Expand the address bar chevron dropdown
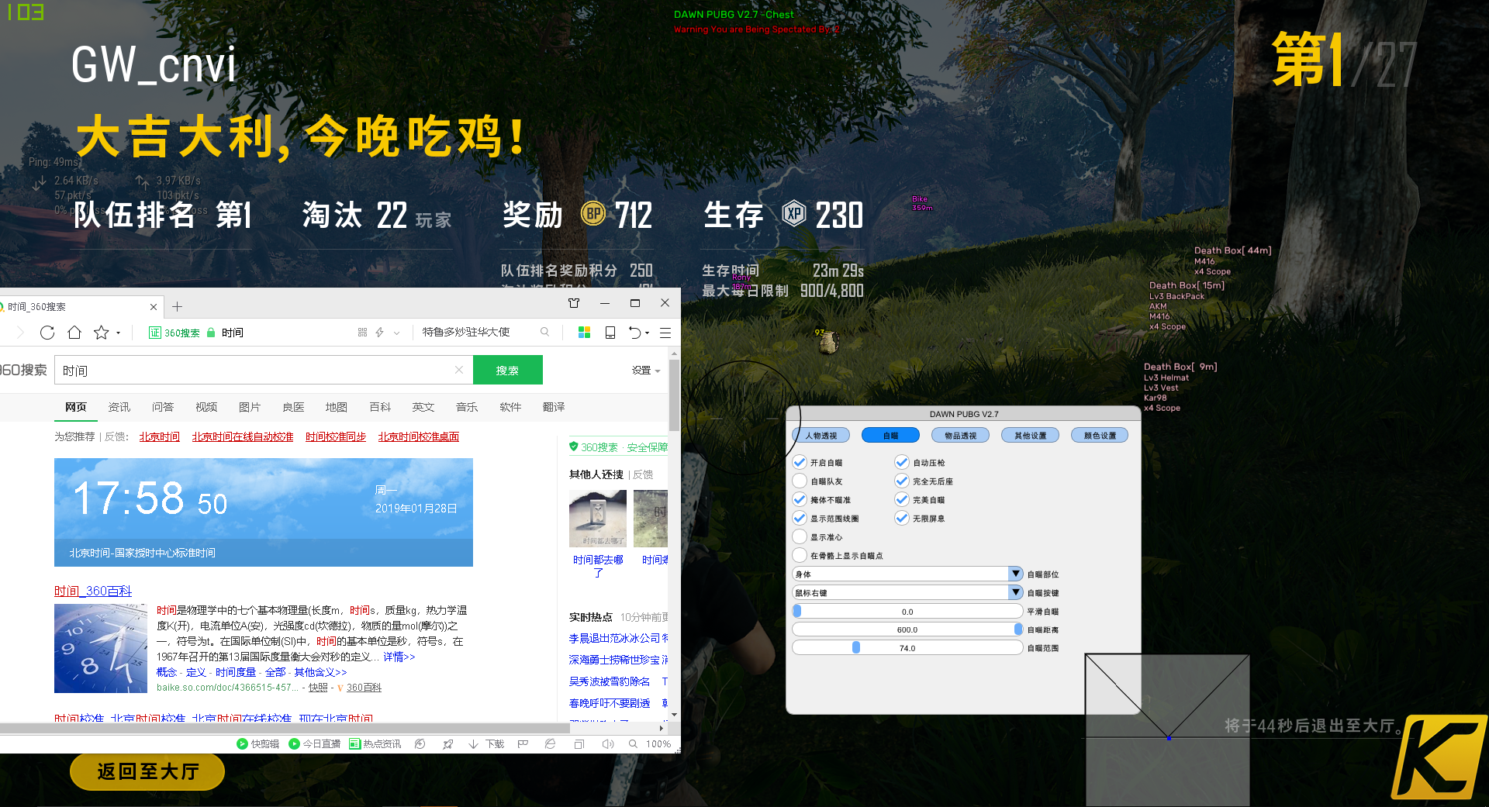1489x807 pixels. 397,333
